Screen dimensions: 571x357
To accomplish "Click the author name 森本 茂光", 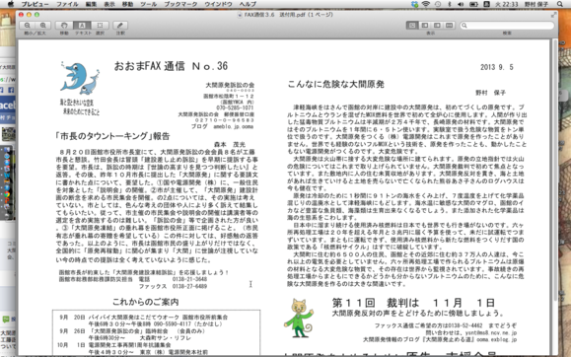I will point(230,144).
